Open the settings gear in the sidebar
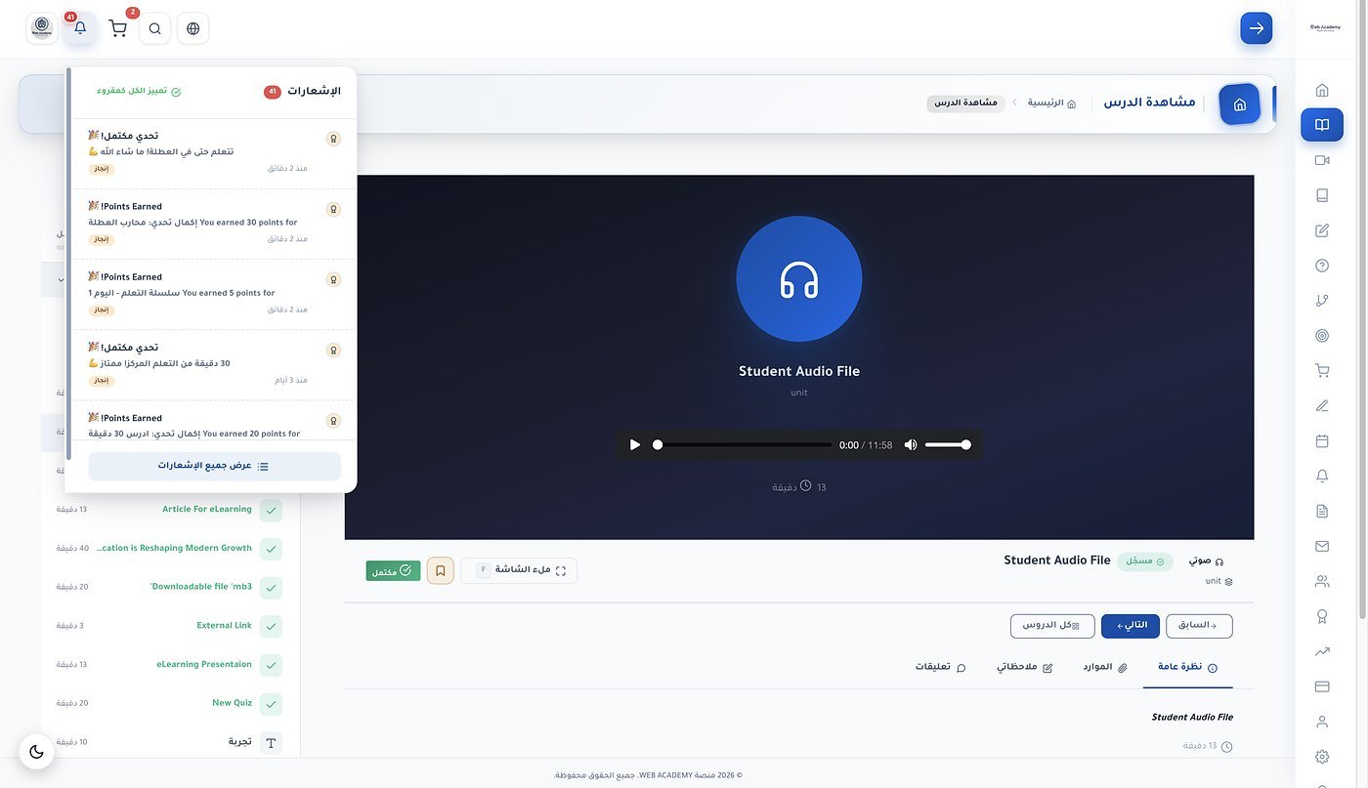Screen dimensions: 1368x788 [1322, 757]
